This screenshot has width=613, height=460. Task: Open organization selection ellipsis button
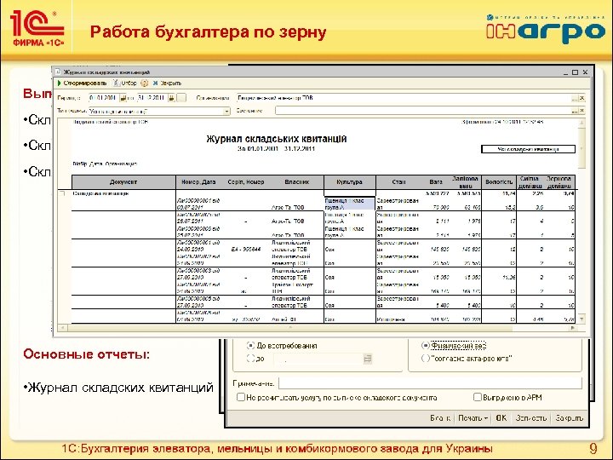coord(575,98)
